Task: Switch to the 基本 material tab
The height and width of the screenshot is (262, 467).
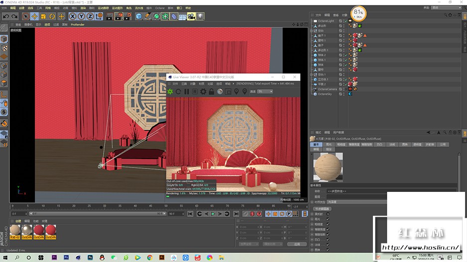Action: click(316, 144)
